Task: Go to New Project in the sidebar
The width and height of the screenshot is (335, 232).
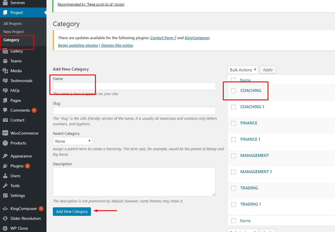Action: pyautogui.click(x=14, y=32)
